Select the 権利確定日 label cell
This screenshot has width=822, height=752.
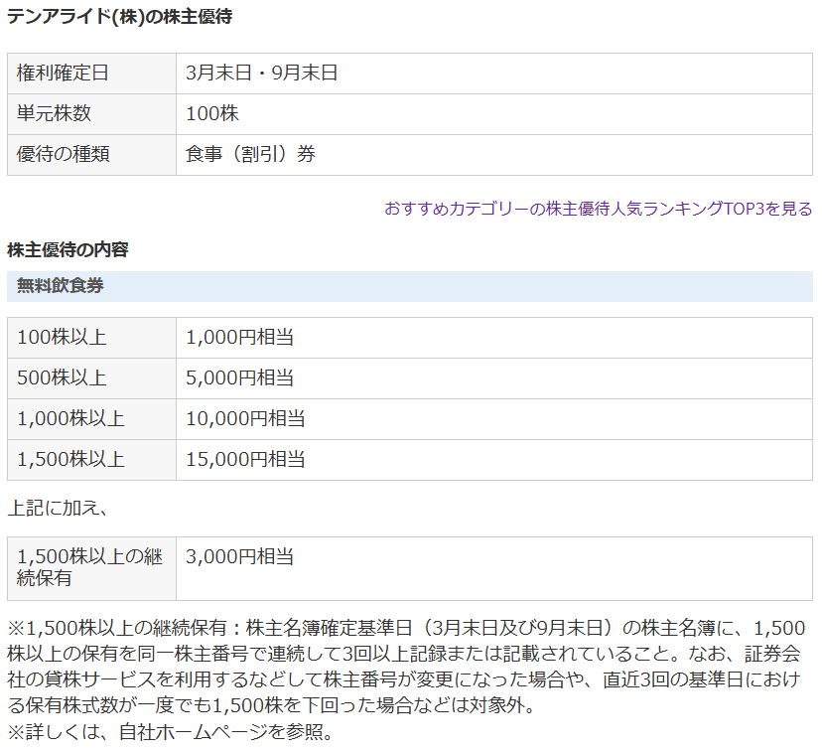[91, 74]
